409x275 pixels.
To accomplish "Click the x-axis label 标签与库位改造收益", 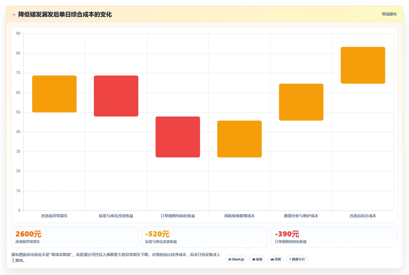I will pyautogui.click(x=116, y=216).
